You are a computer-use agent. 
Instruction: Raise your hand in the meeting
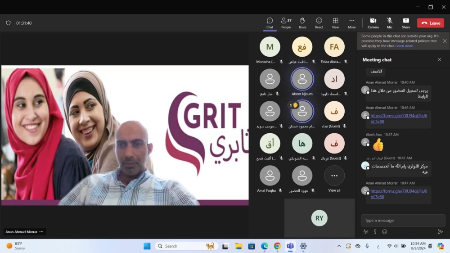tap(302, 23)
